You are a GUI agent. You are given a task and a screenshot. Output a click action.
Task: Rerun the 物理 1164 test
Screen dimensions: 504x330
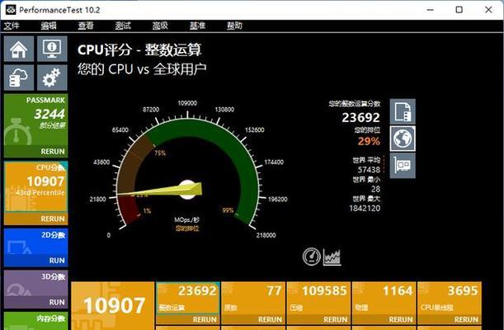click(401, 319)
